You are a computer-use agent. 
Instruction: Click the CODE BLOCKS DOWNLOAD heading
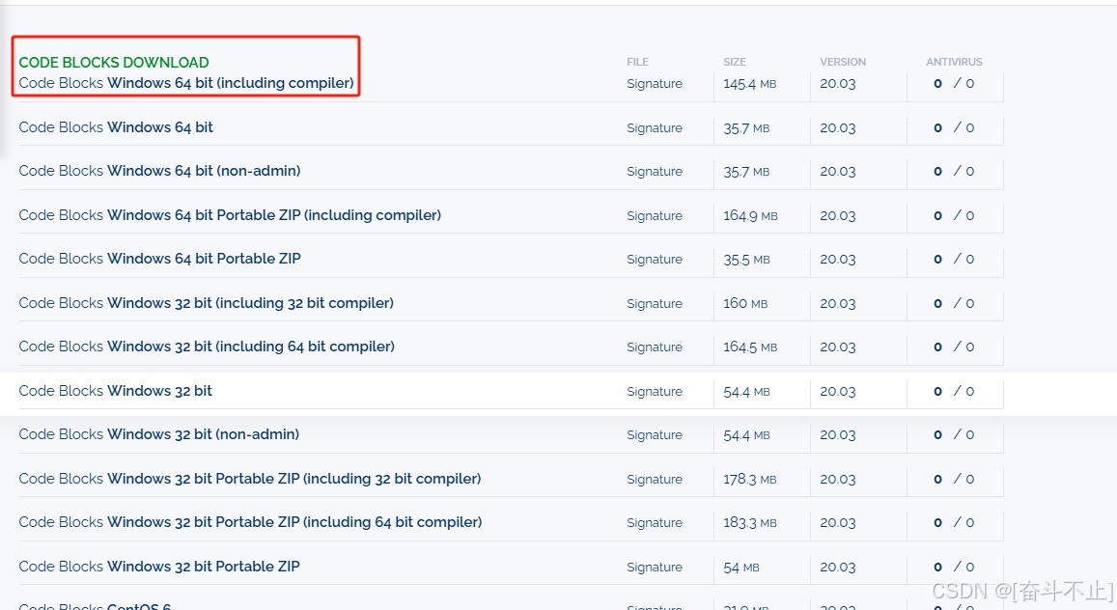114,63
